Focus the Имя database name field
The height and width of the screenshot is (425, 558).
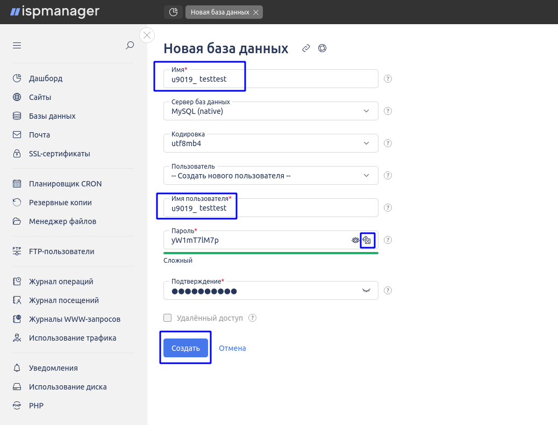point(271,79)
